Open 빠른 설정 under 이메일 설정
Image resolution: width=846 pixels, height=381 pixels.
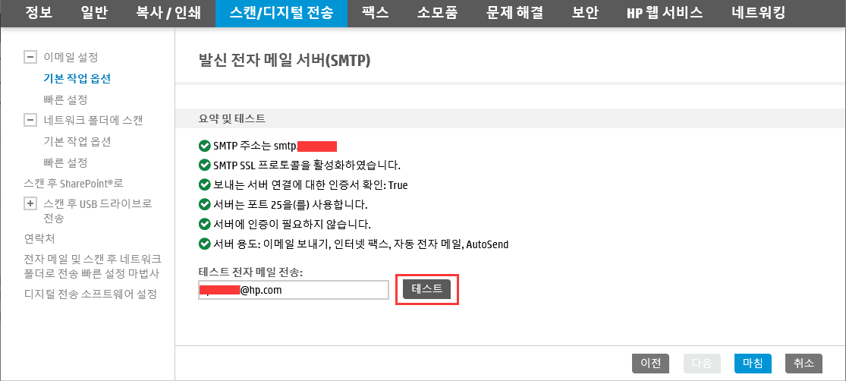(x=65, y=100)
